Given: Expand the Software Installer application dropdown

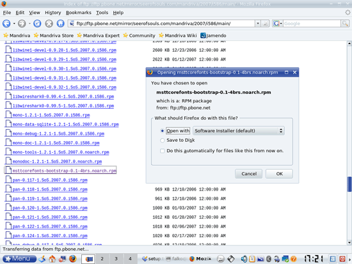Looking at the screenshot, I should [x=239, y=130].
